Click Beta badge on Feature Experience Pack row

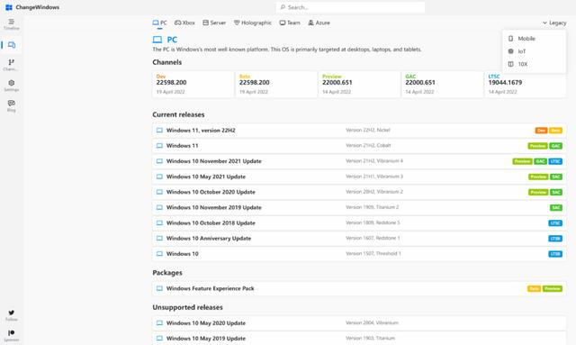tap(535, 289)
